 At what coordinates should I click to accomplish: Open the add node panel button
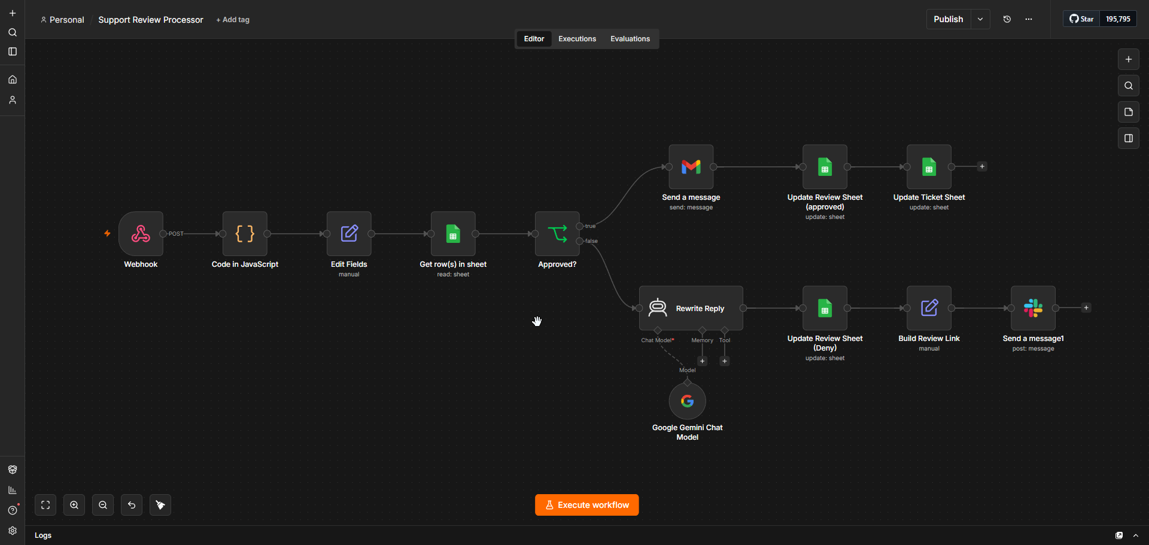point(1129,59)
